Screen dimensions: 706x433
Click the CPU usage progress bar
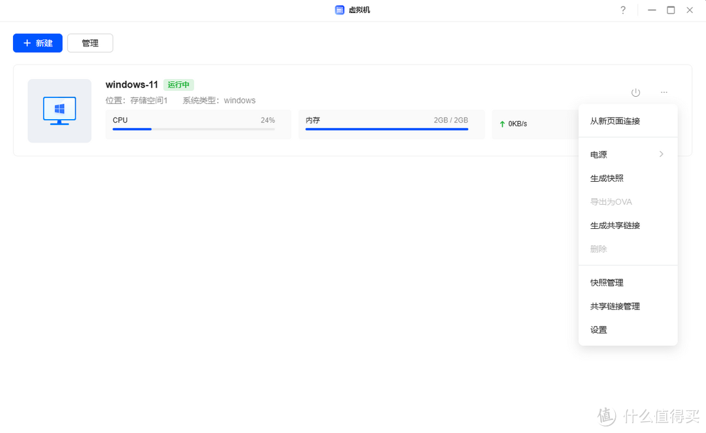coord(193,130)
